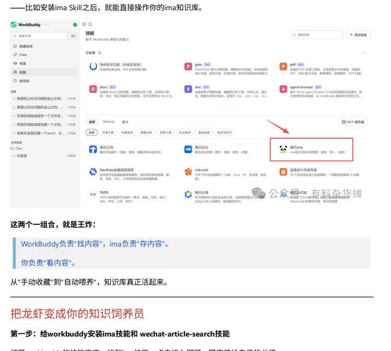
Task: Click the 添加技能 button
Action: pos(358,35)
